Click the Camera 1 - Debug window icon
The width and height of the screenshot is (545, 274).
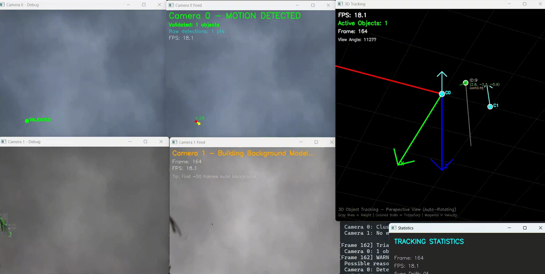coord(4,142)
